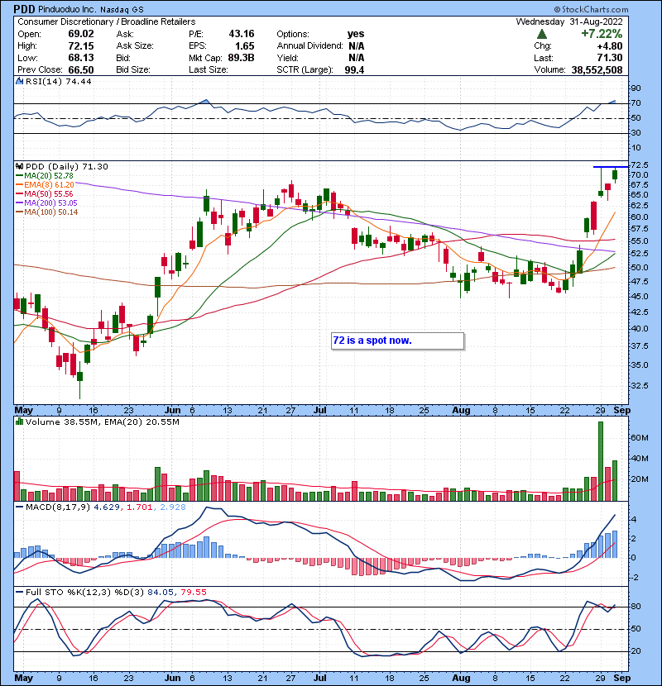
Task: Click Consumer Discretionary / Broadline Retailers sector text
Action: coord(107,21)
